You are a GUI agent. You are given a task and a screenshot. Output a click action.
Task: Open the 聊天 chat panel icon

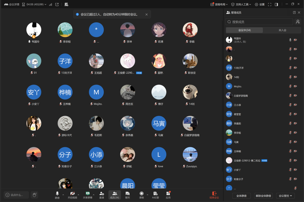click(128, 194)
